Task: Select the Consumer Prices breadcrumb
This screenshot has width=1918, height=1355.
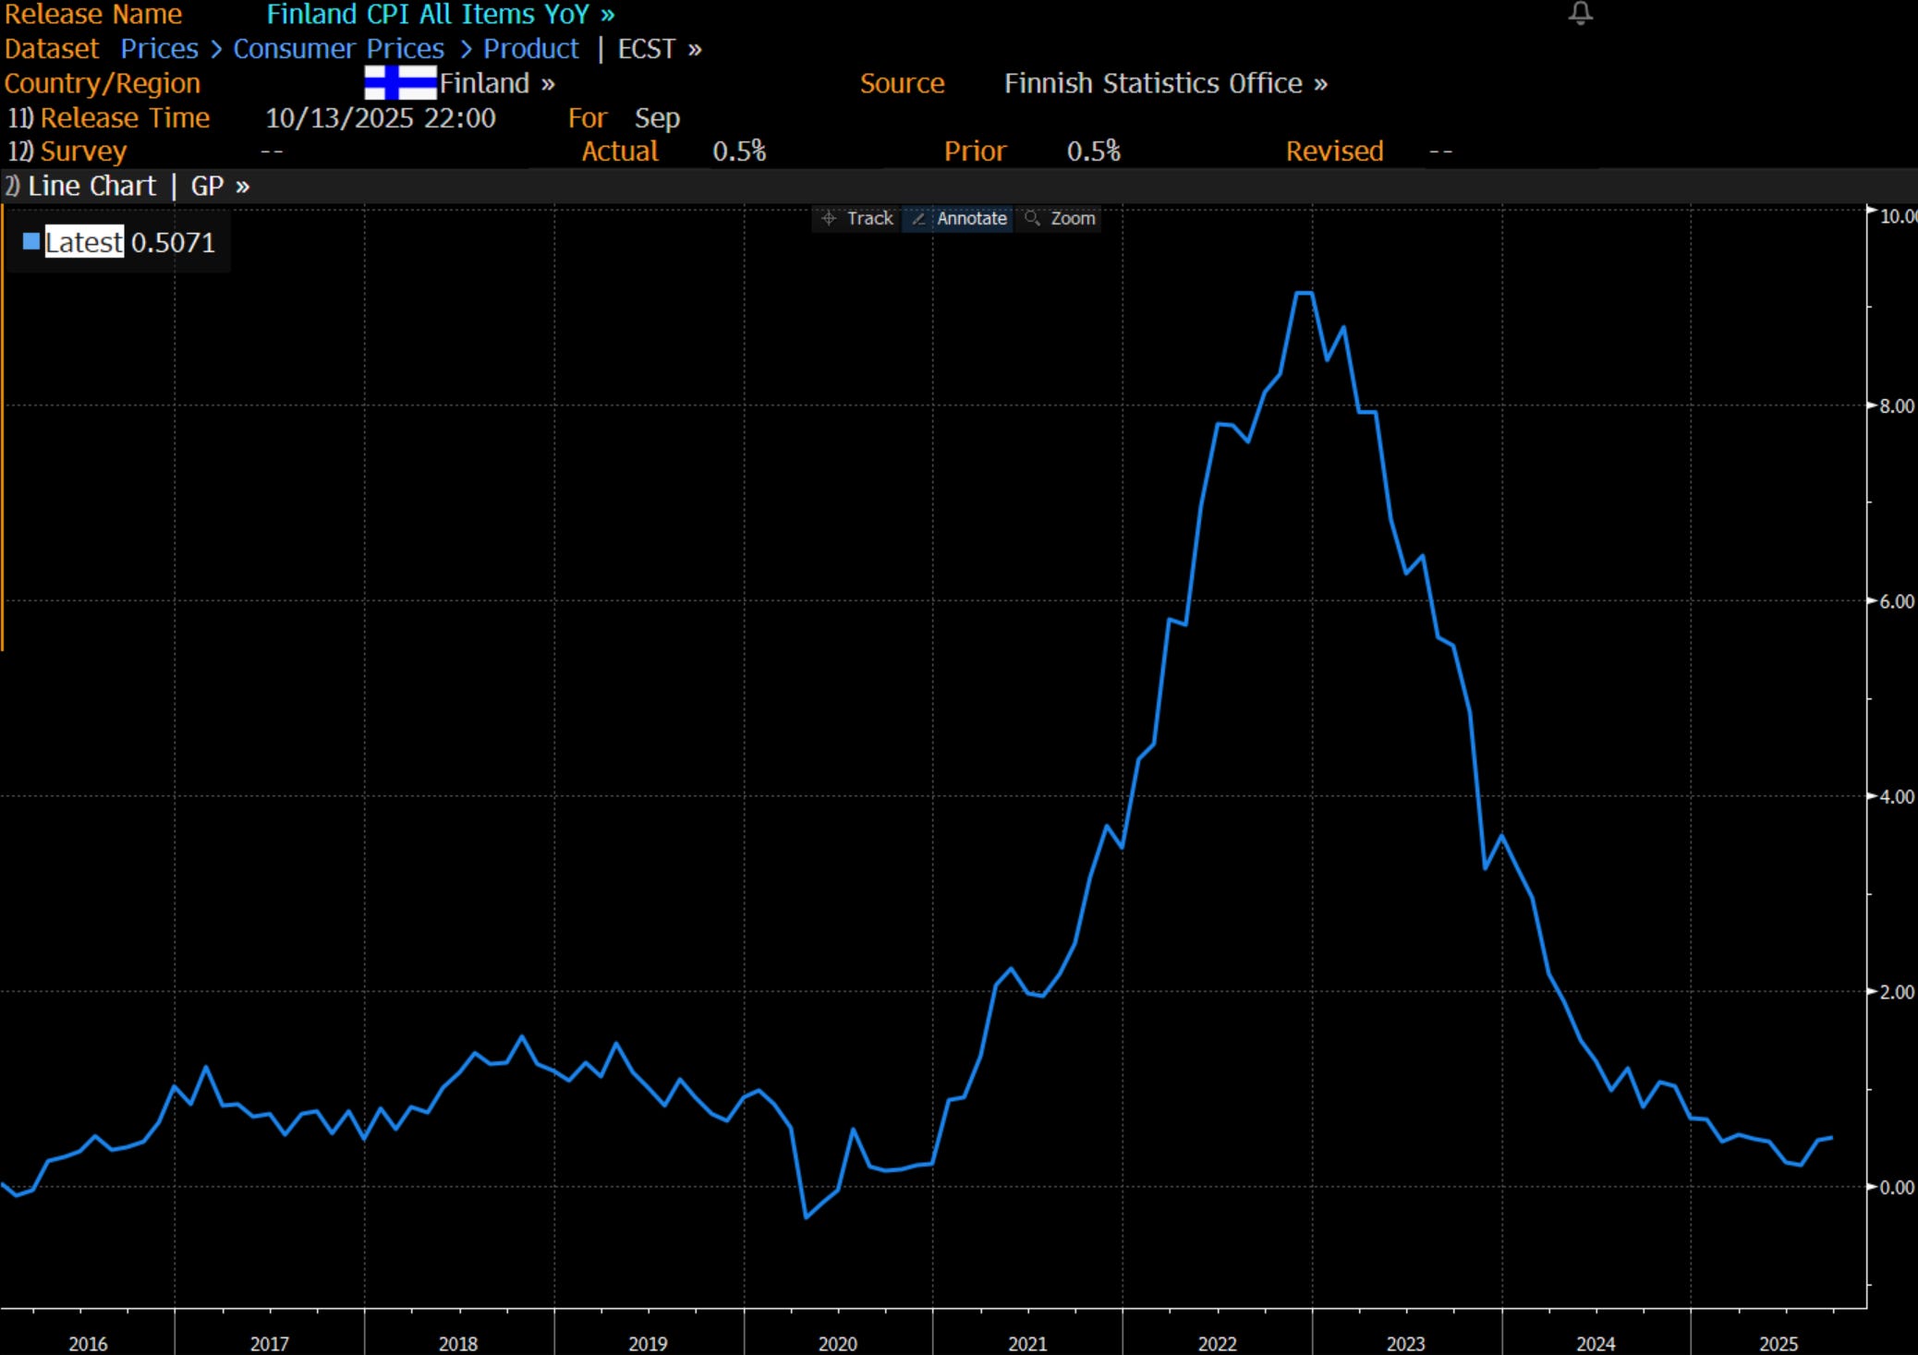Action: [338, 49]
